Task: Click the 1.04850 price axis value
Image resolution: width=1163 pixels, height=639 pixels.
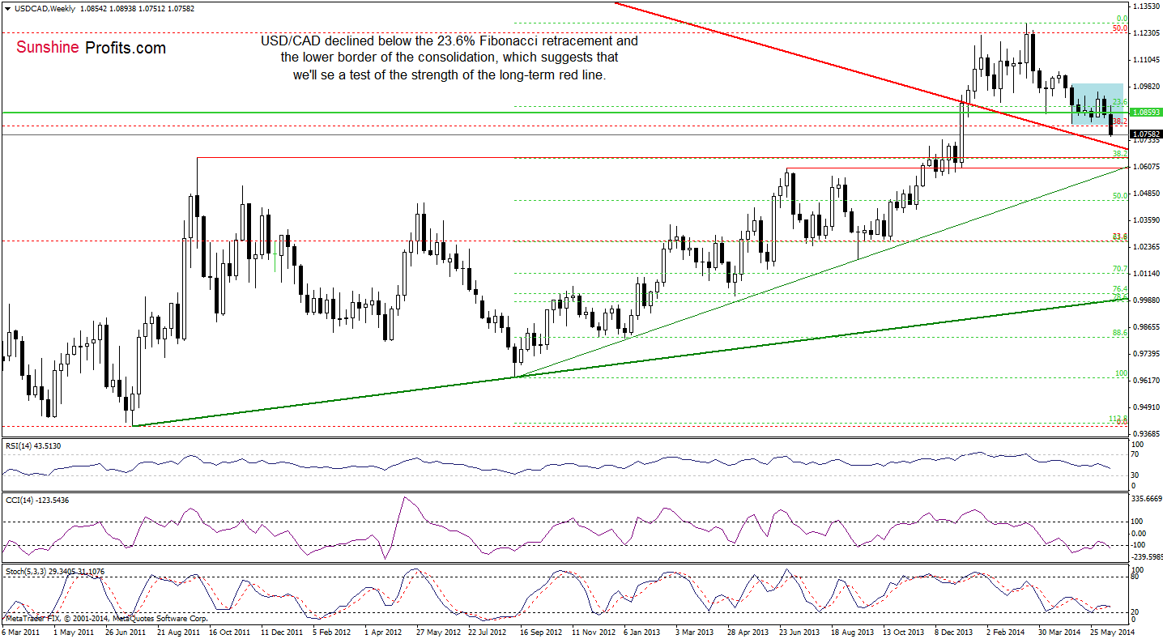Action: [1146, 194]
